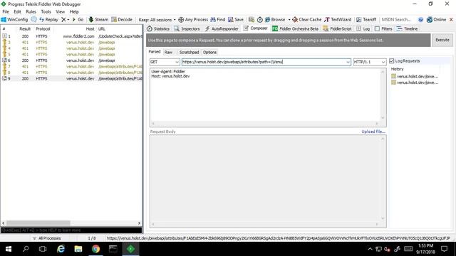
Task: Open the Help menu
Action: point(74,11)
